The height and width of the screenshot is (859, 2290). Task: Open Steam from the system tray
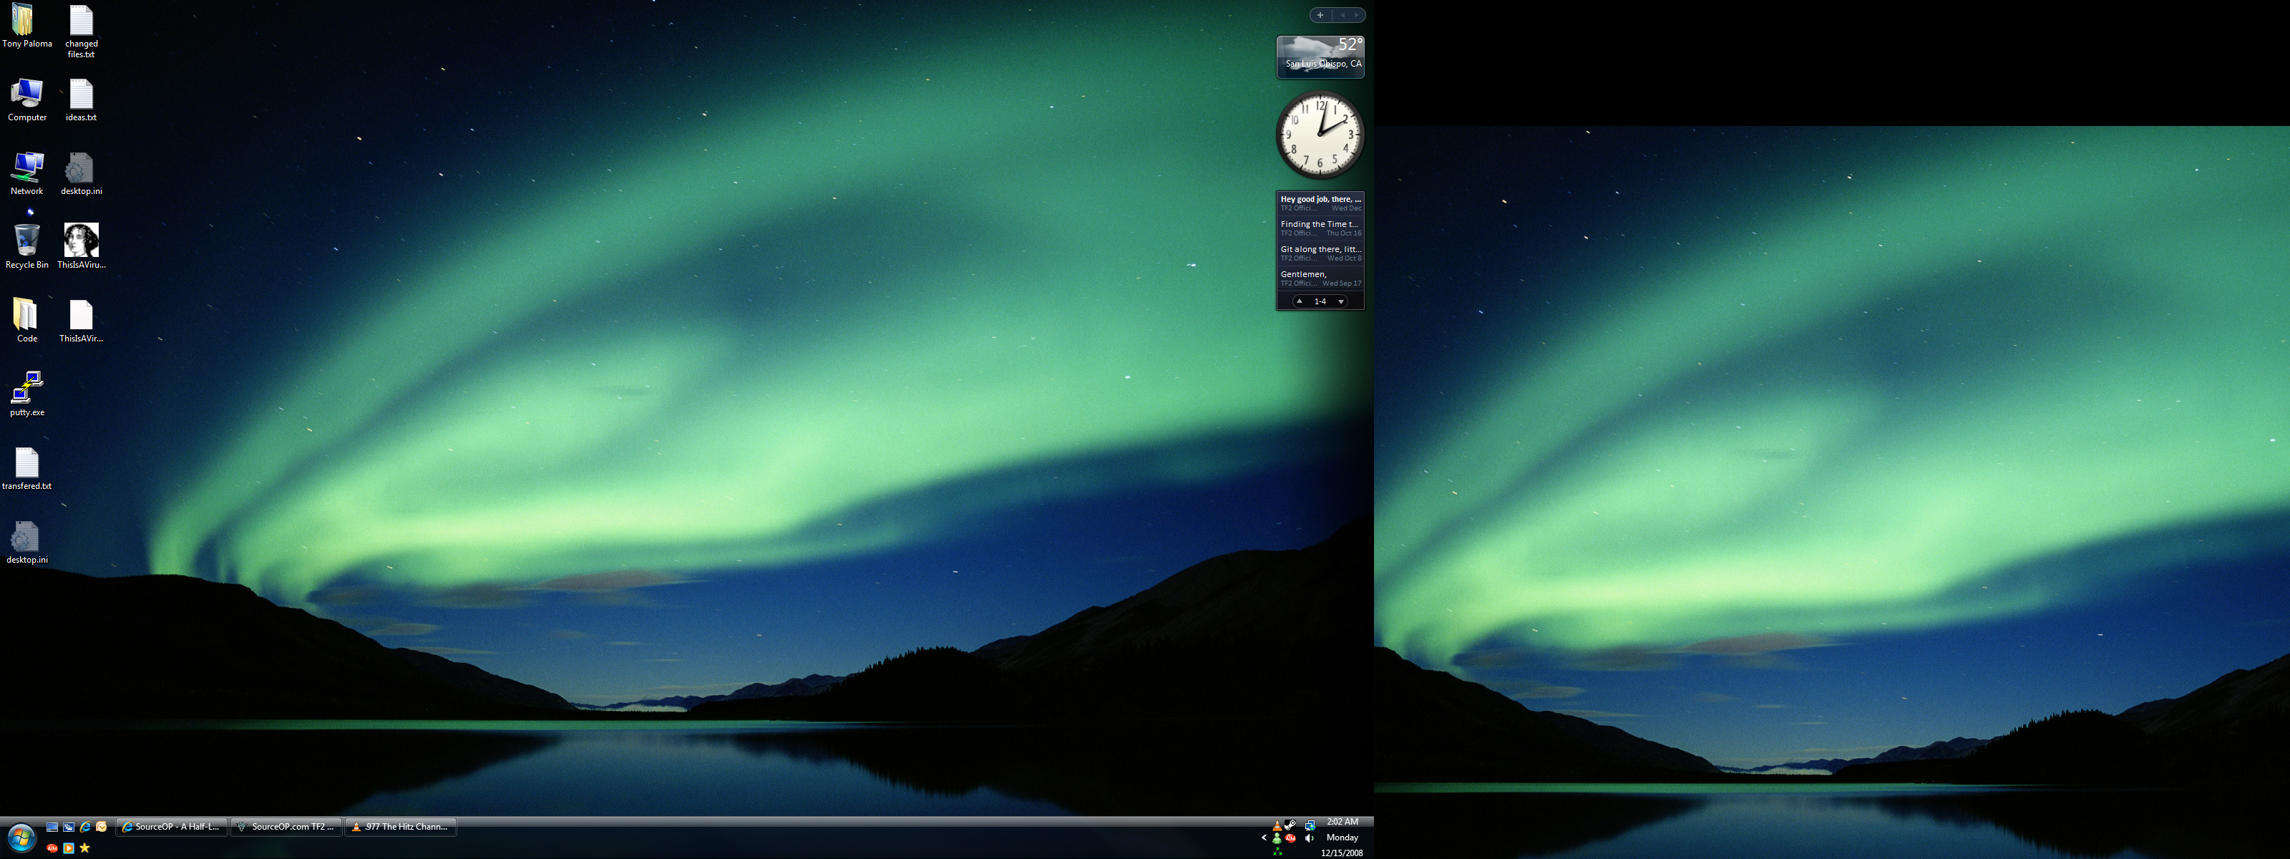tap(1291, 826)
